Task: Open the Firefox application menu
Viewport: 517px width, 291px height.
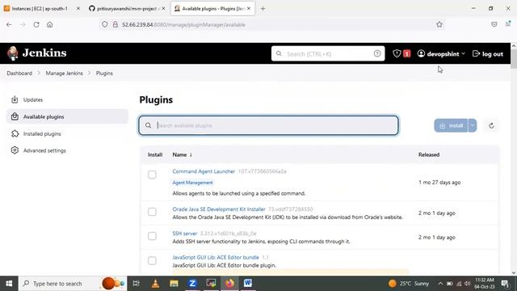Action: (x=508, y=23)
